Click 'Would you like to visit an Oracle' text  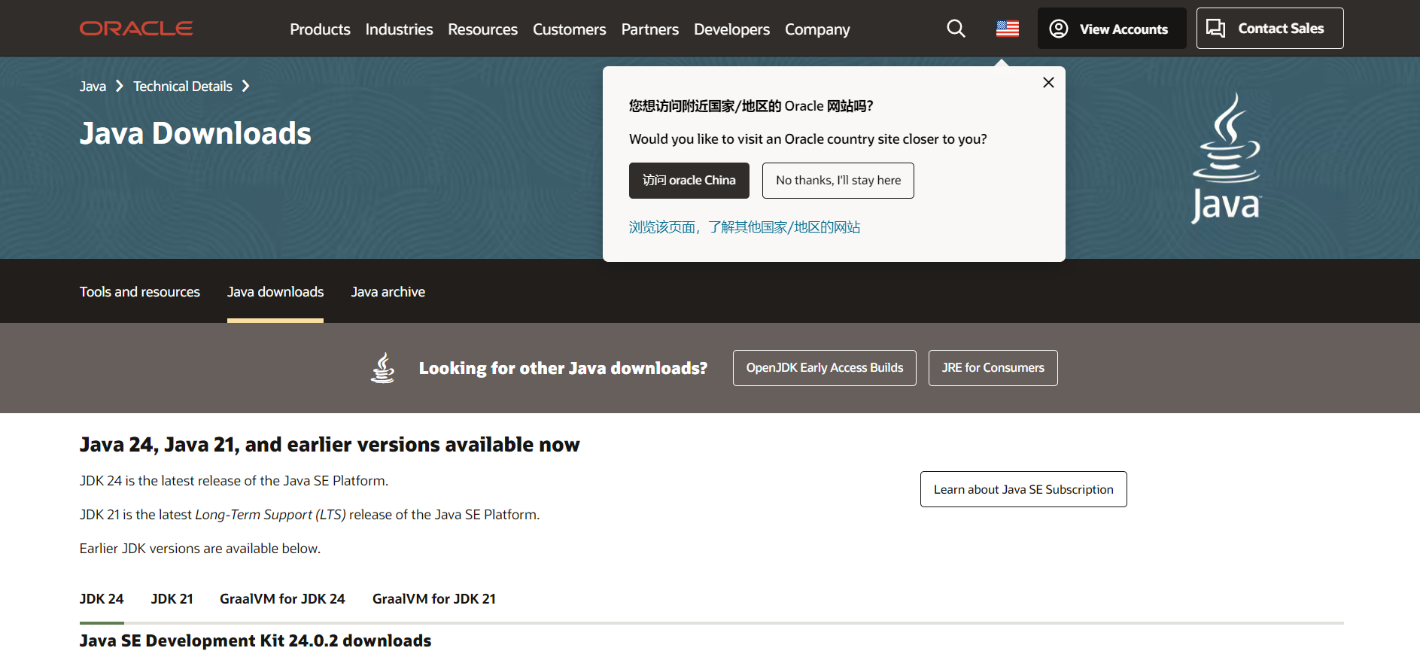807,139
